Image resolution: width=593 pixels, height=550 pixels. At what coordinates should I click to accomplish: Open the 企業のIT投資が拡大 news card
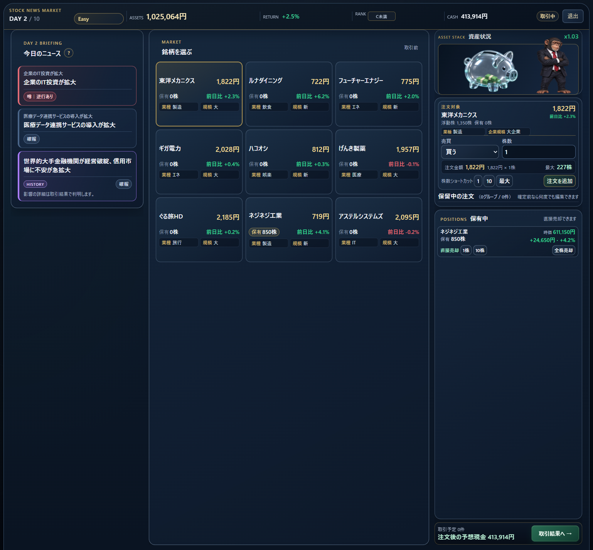click(77, 86)
